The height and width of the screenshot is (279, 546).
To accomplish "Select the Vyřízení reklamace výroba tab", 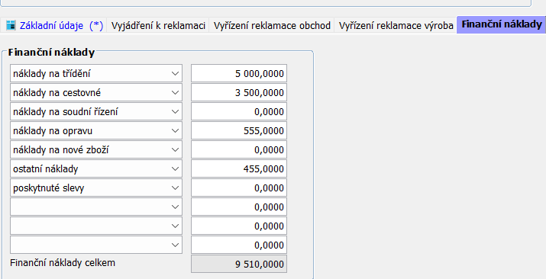I will click(396, 25).
